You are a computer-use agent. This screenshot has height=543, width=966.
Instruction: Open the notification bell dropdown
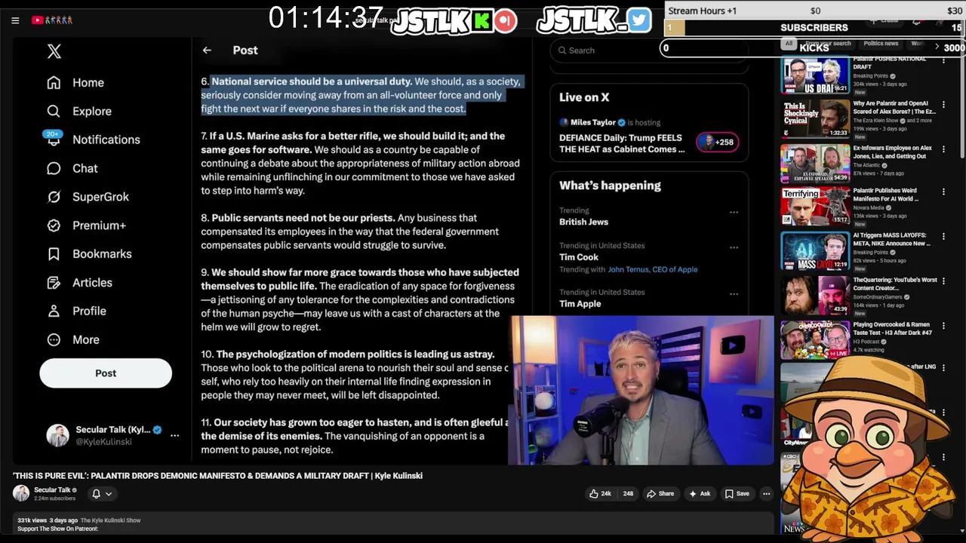pos(102,494)
